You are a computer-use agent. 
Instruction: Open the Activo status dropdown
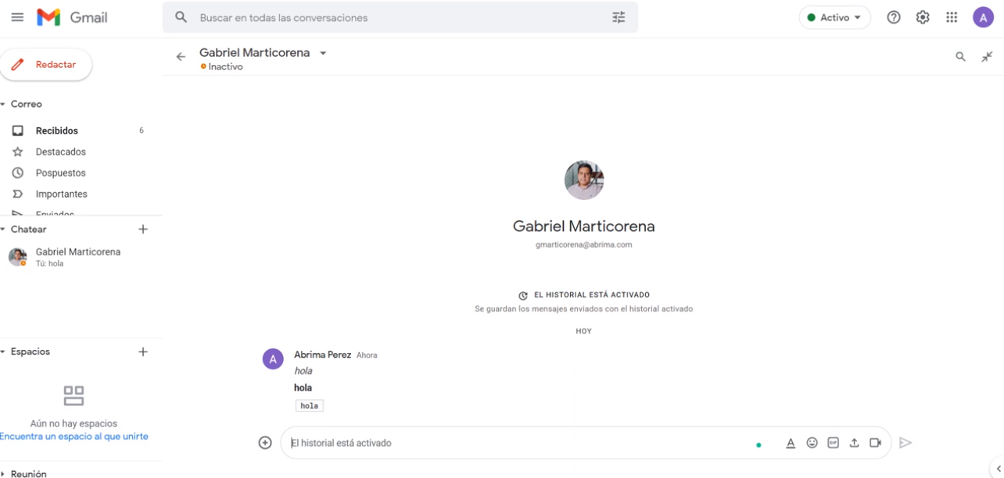834,17
